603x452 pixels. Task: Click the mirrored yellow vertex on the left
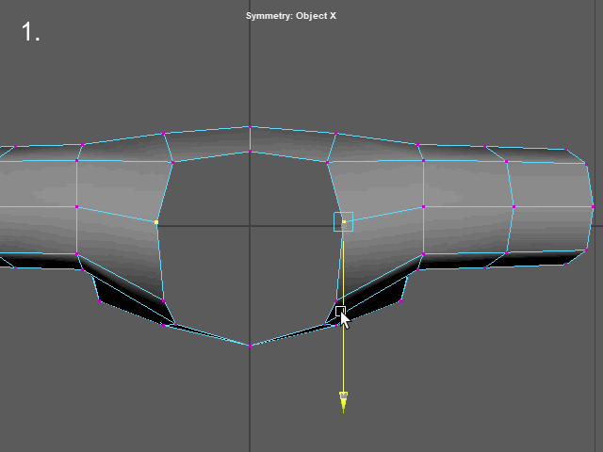[x=155, y=222]
